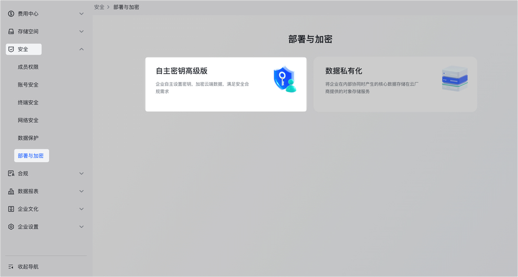518x277 pixels.
Task: Expand the 企业文化 chevron
Action: 81,209
